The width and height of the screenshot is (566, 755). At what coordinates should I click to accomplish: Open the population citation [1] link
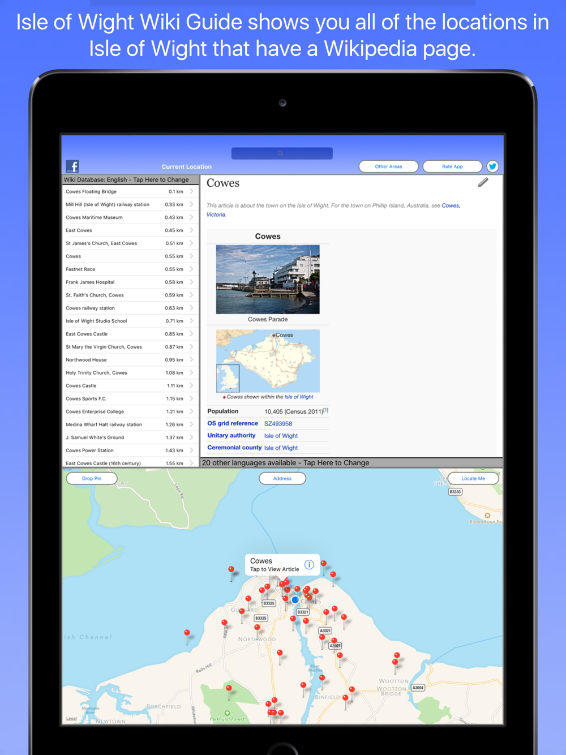[325, 410]
